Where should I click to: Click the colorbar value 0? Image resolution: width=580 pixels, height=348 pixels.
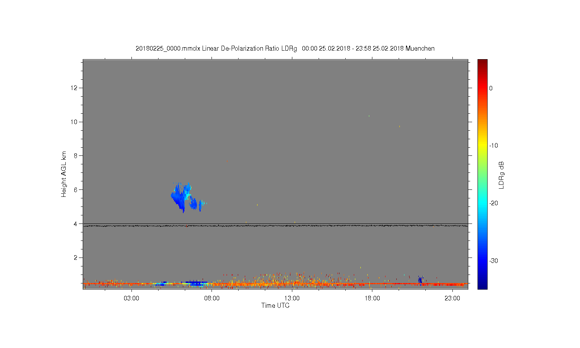(x=491, y=88)
